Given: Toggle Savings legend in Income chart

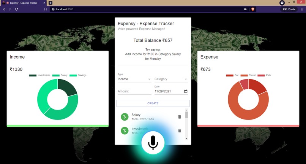Looking at the screenshot, I should [78, 75].
